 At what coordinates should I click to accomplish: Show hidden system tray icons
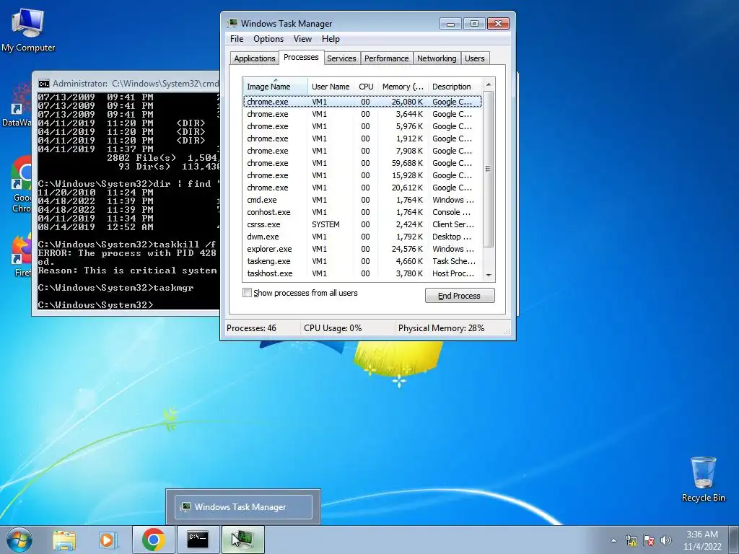pyautogui.click(x=613, y=540)
